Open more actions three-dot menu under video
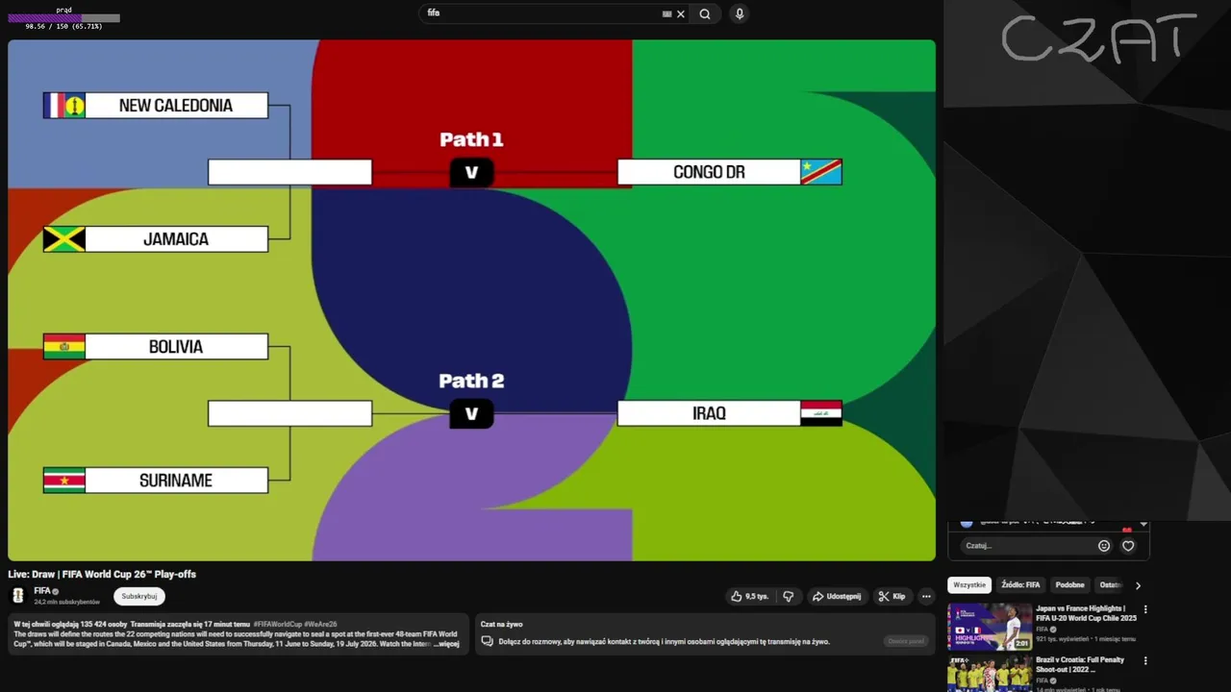Image resolution: width=1231 pixels, height=692 pixels. point(926,596)
